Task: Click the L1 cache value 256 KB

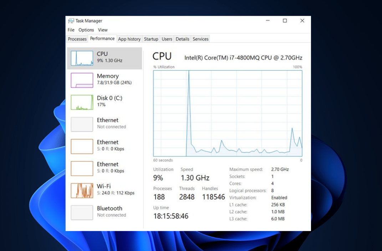Action: pos(278,205)
